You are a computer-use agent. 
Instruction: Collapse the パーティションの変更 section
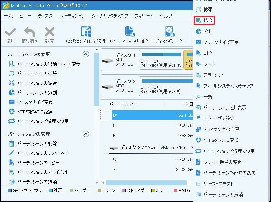(x=86, y=54)
